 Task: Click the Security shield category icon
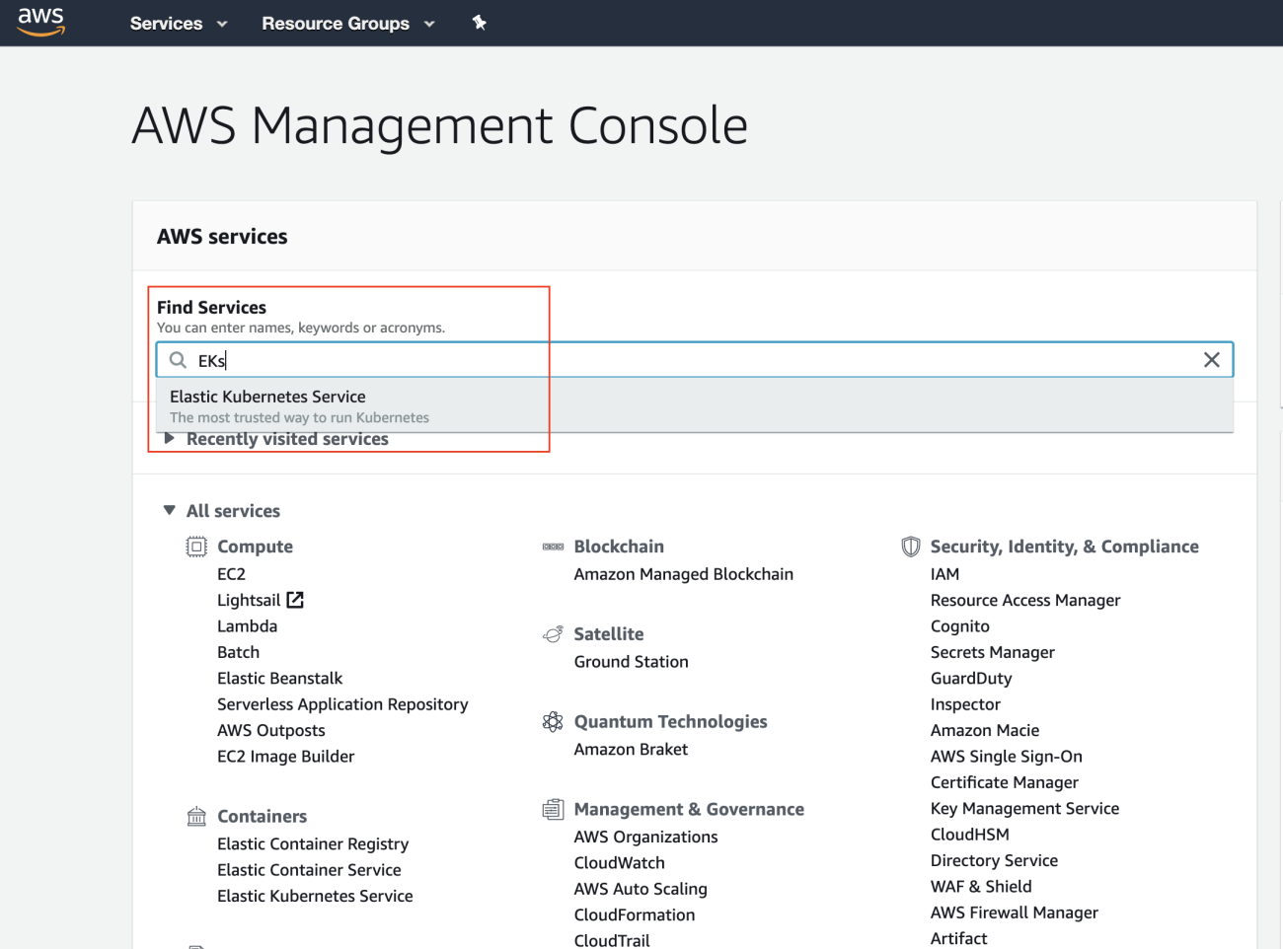[x=910, y=547]
